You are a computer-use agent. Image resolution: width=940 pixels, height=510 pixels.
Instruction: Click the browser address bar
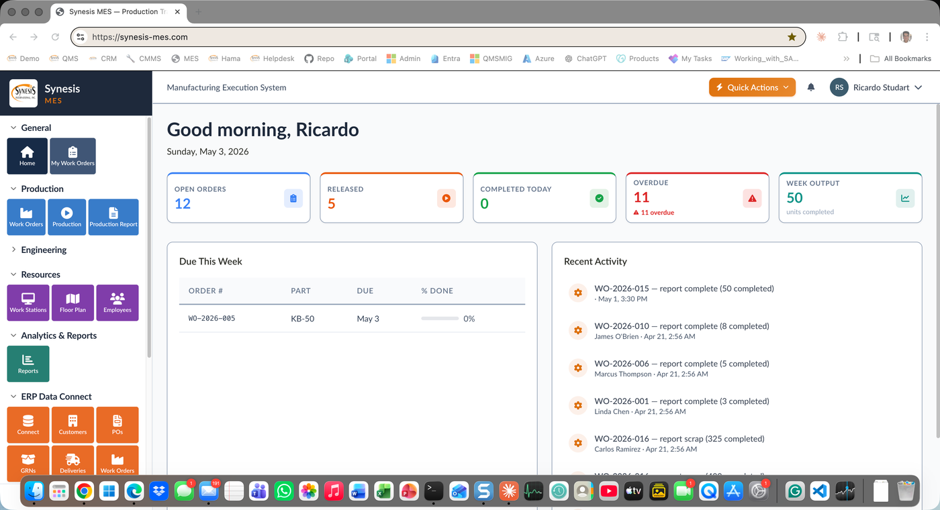(436, 37)
